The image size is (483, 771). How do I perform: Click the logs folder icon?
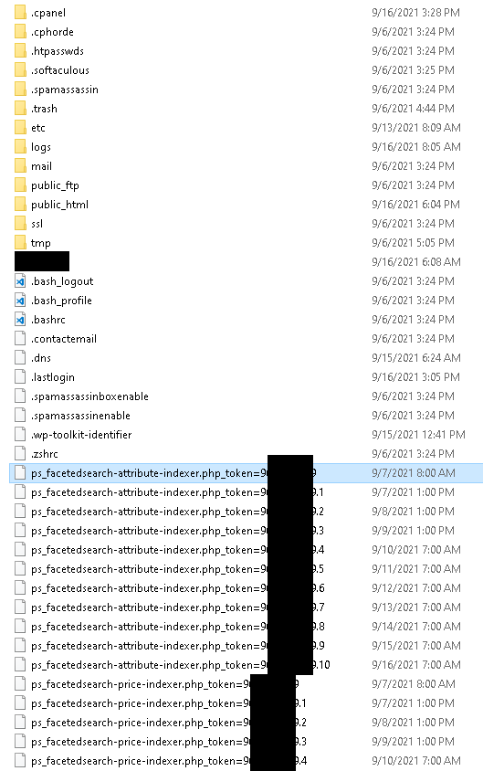(x=20, y=146)
